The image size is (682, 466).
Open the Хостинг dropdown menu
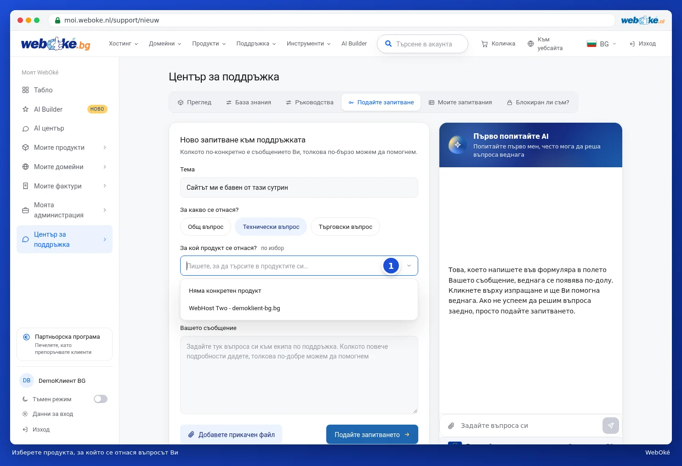pyautogui.click(x=123, y=44)
